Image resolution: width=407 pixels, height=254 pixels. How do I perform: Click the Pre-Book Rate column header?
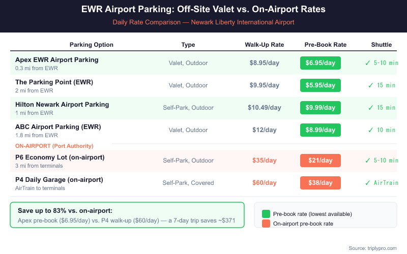(326, 45)
